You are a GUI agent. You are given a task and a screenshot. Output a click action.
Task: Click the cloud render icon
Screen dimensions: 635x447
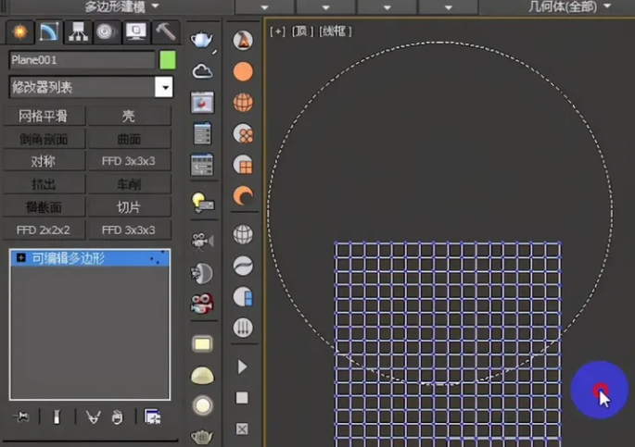(202, 71)
